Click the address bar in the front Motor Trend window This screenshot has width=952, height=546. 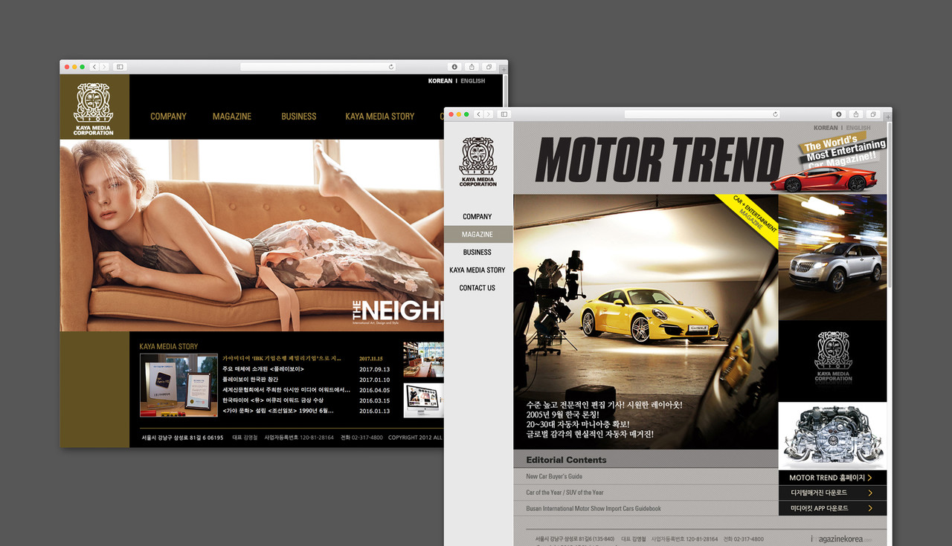[x=703, y=114]
